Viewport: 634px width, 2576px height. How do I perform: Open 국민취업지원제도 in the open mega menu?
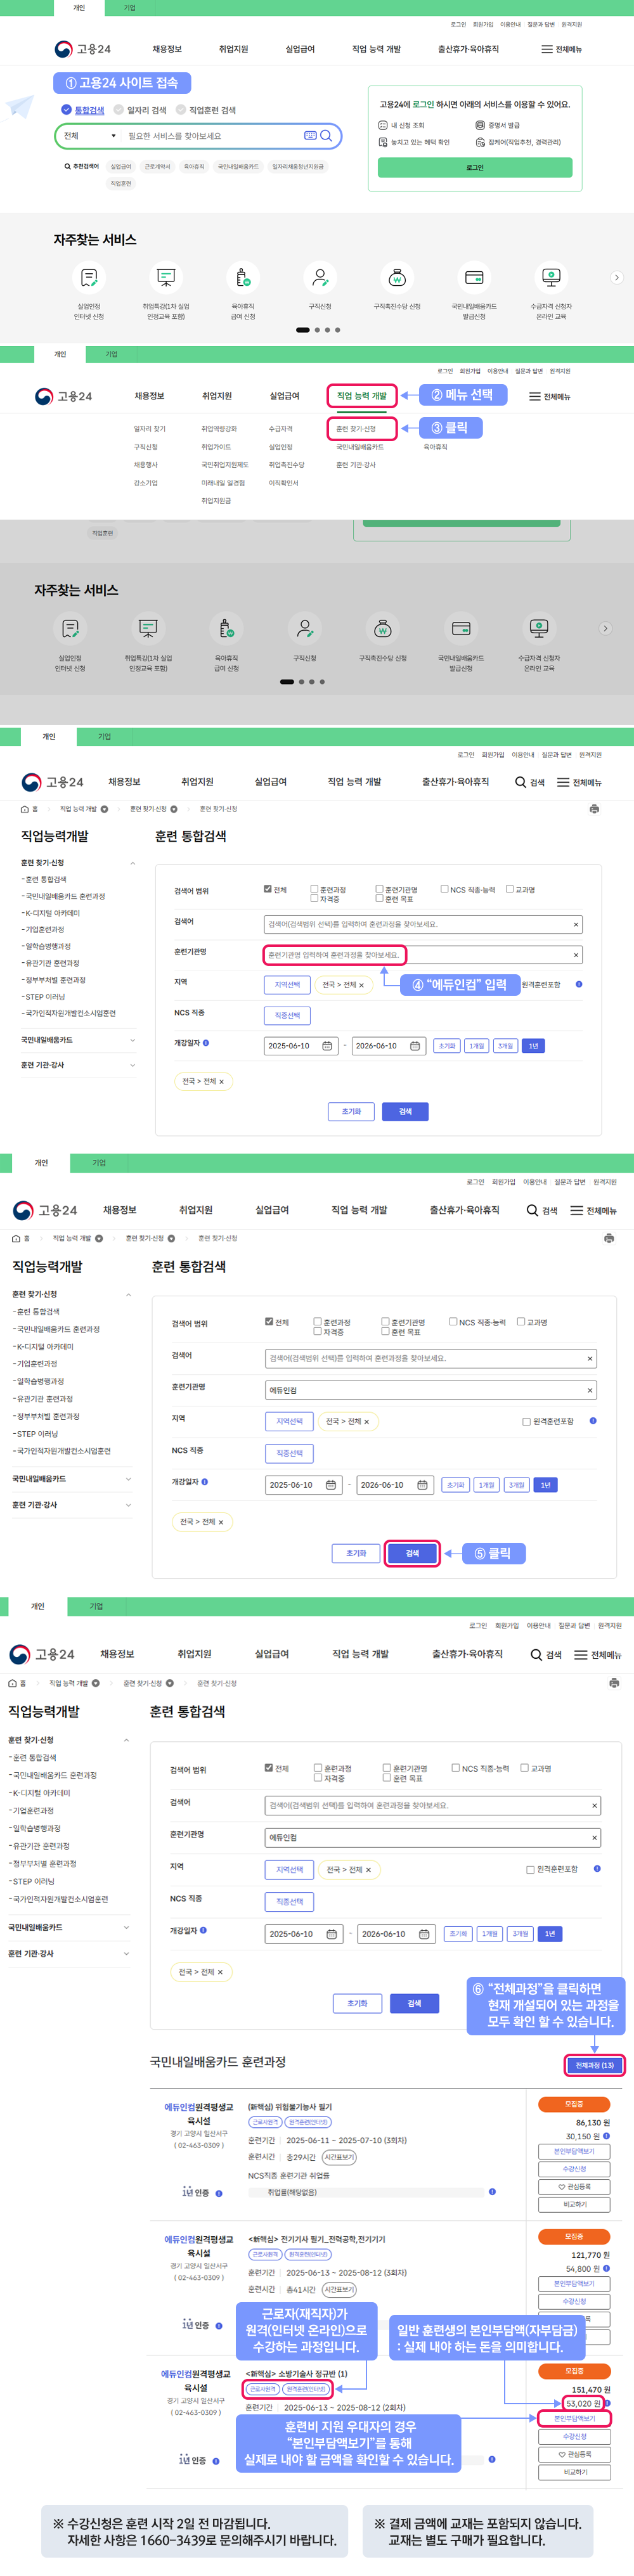click(x=225, y=465)
